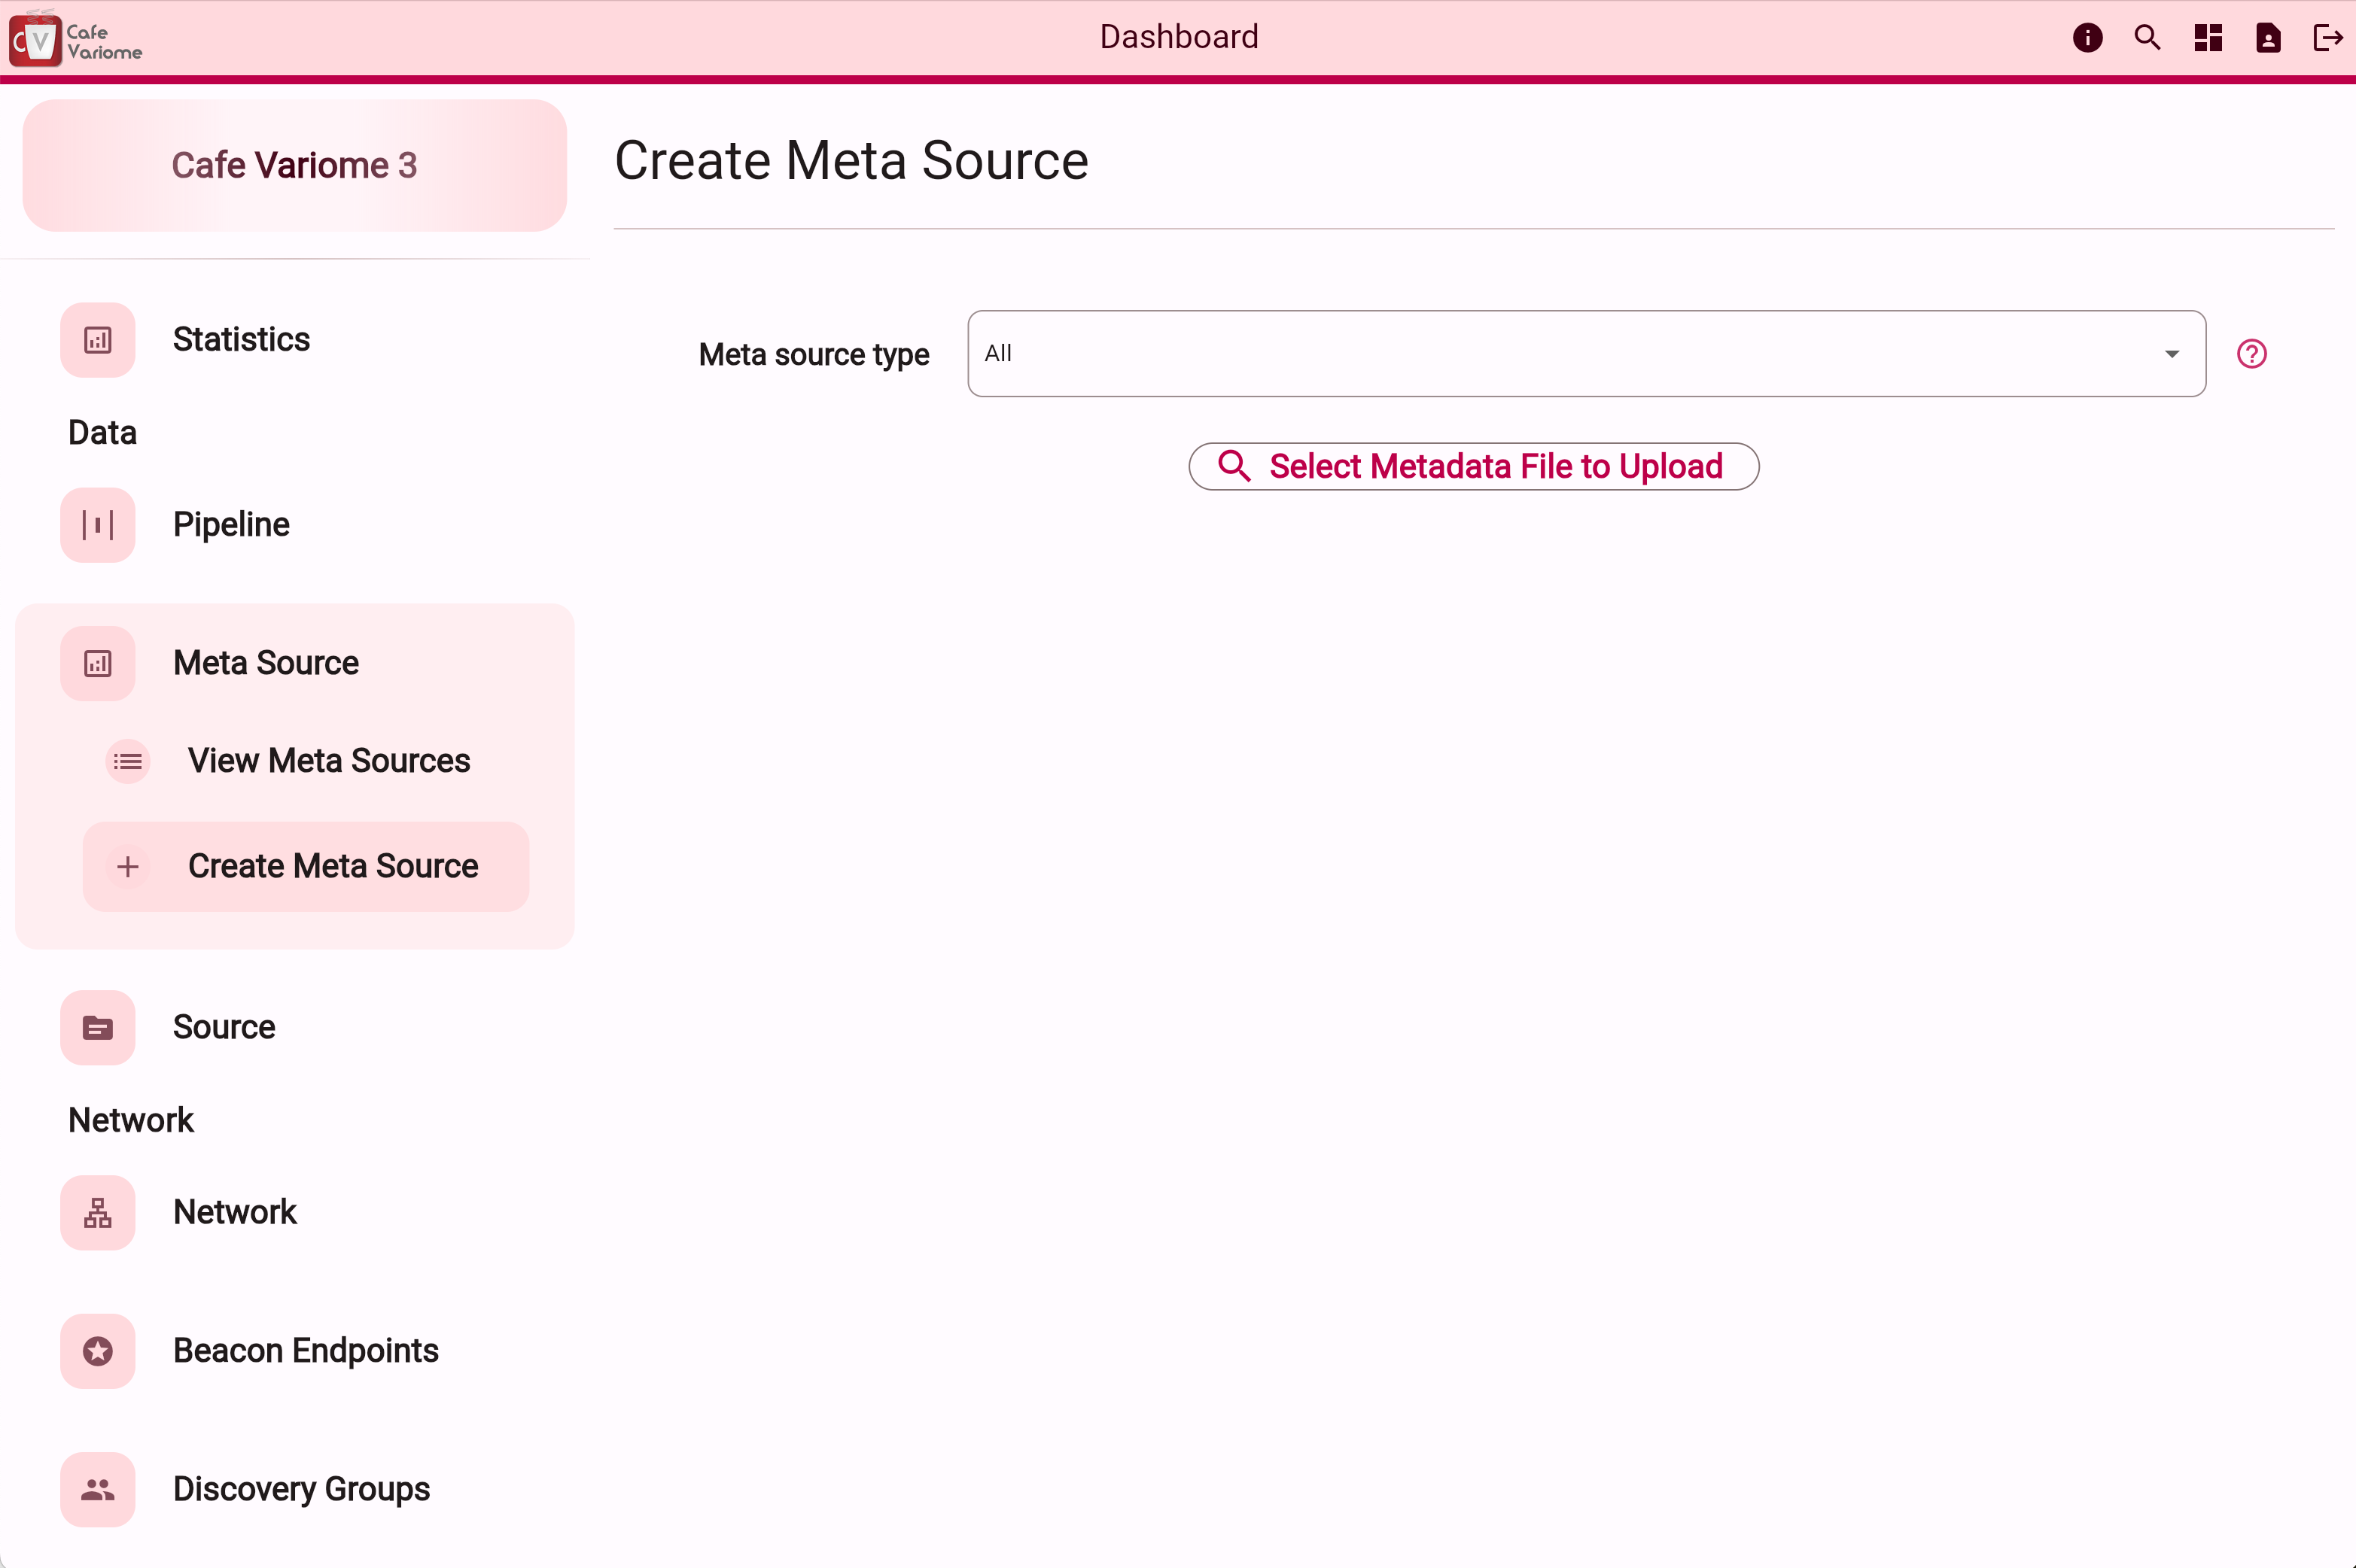Click Cafe Variome 3 header panel

(294, 165)
